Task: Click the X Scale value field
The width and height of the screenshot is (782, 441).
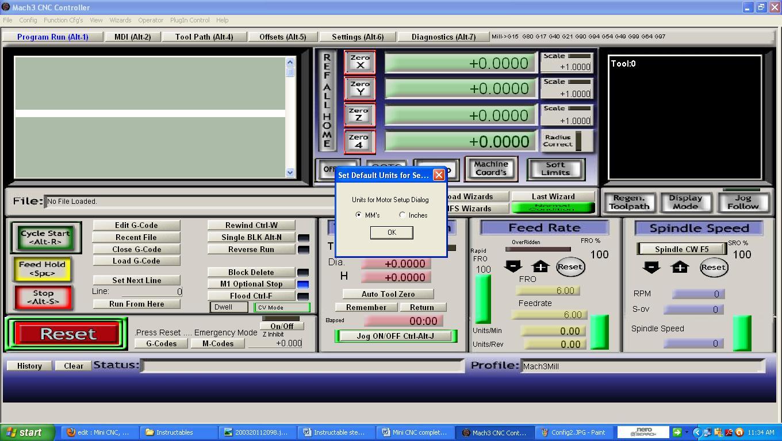Action: (566, 67)
